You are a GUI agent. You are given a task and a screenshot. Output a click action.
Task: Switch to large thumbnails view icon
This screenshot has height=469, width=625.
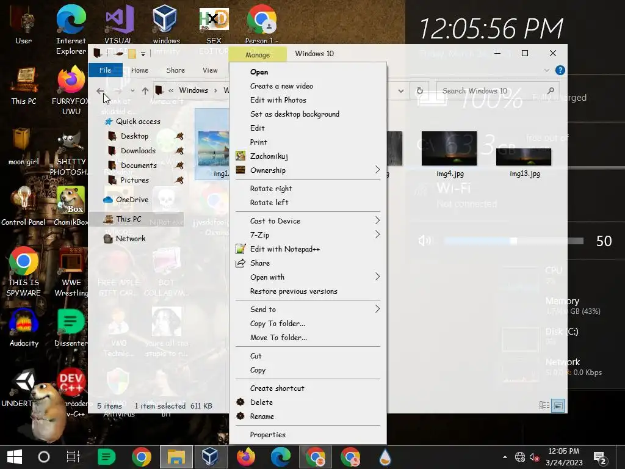558,405
